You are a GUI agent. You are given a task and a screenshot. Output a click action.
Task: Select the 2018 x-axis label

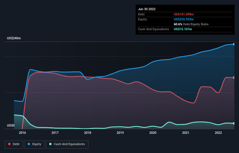pyautogui.click(x=88, y=133)
